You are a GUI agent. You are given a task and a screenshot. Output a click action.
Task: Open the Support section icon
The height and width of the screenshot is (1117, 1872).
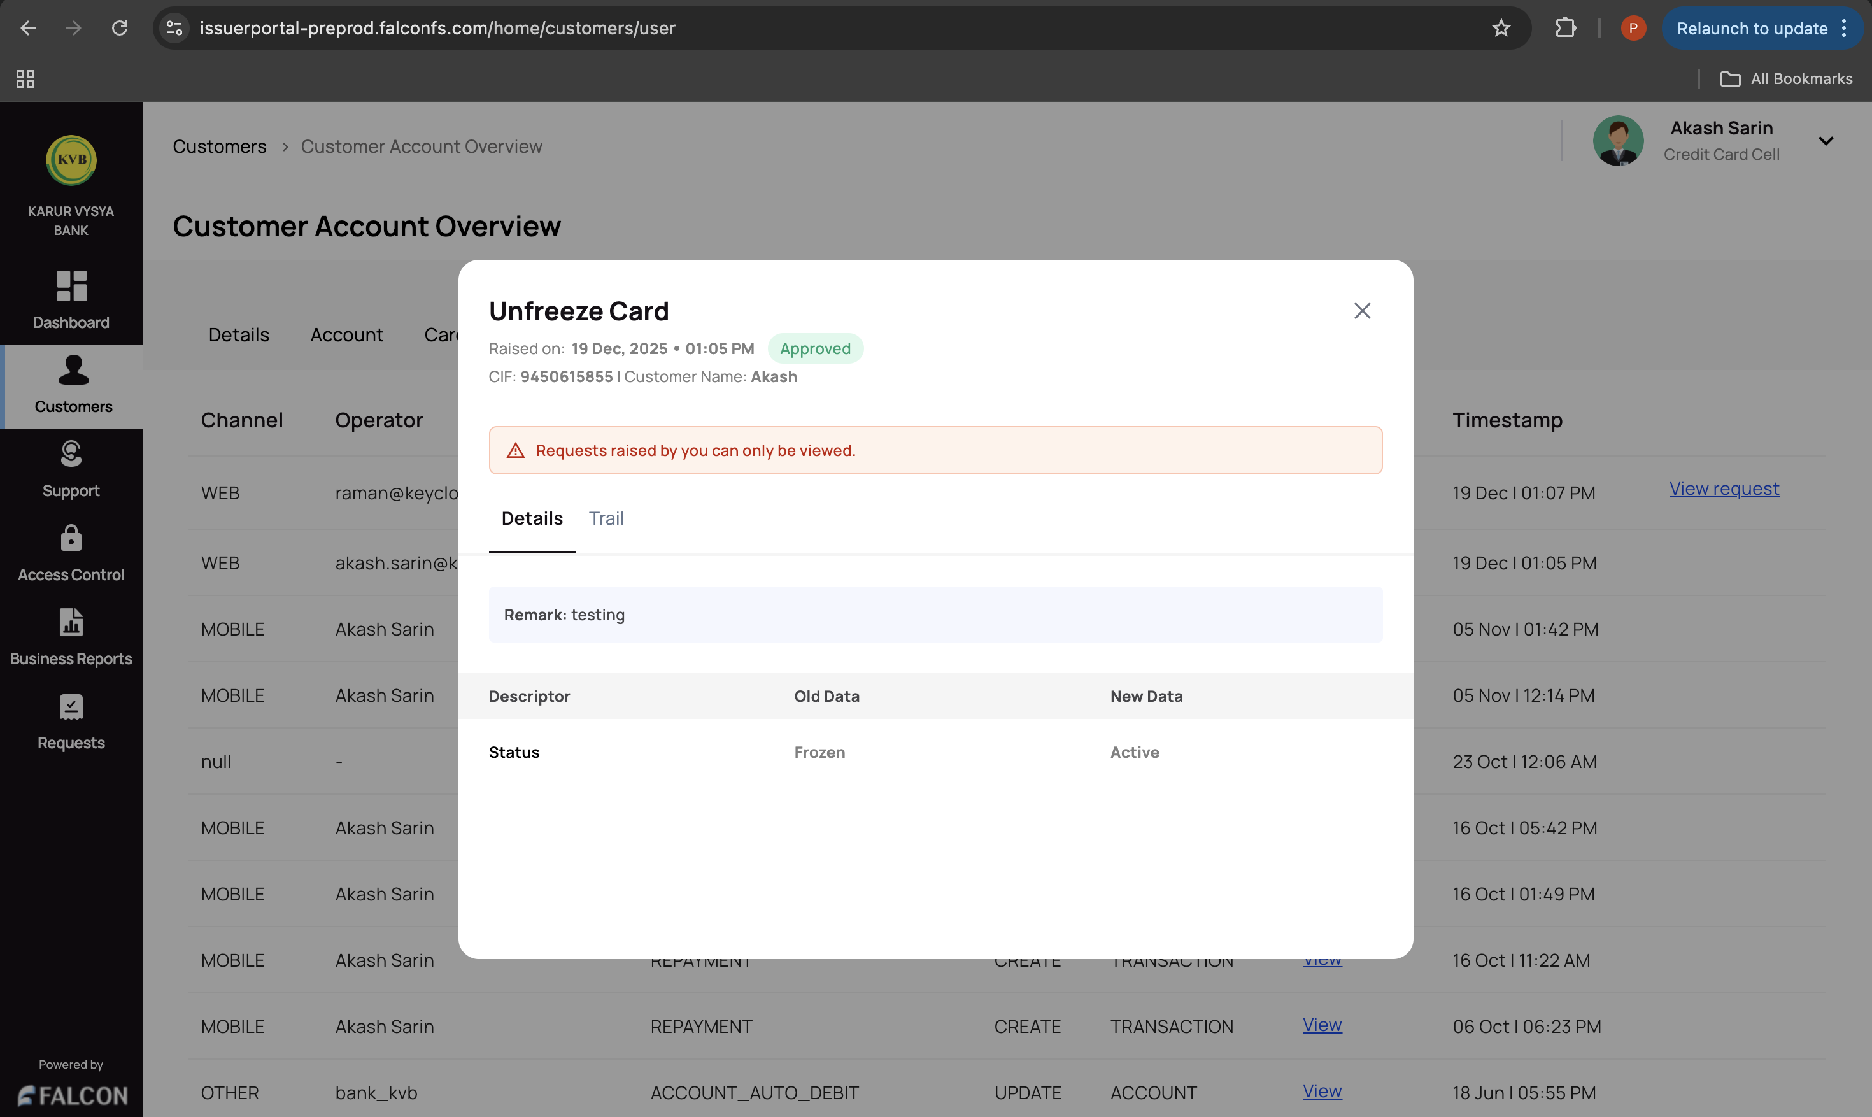pos(71,454)
